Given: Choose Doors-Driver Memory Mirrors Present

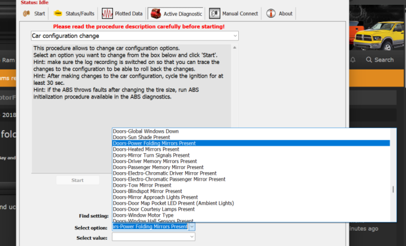Looking at the screenshot, I should pyautogui.click(x=251, y=161).
